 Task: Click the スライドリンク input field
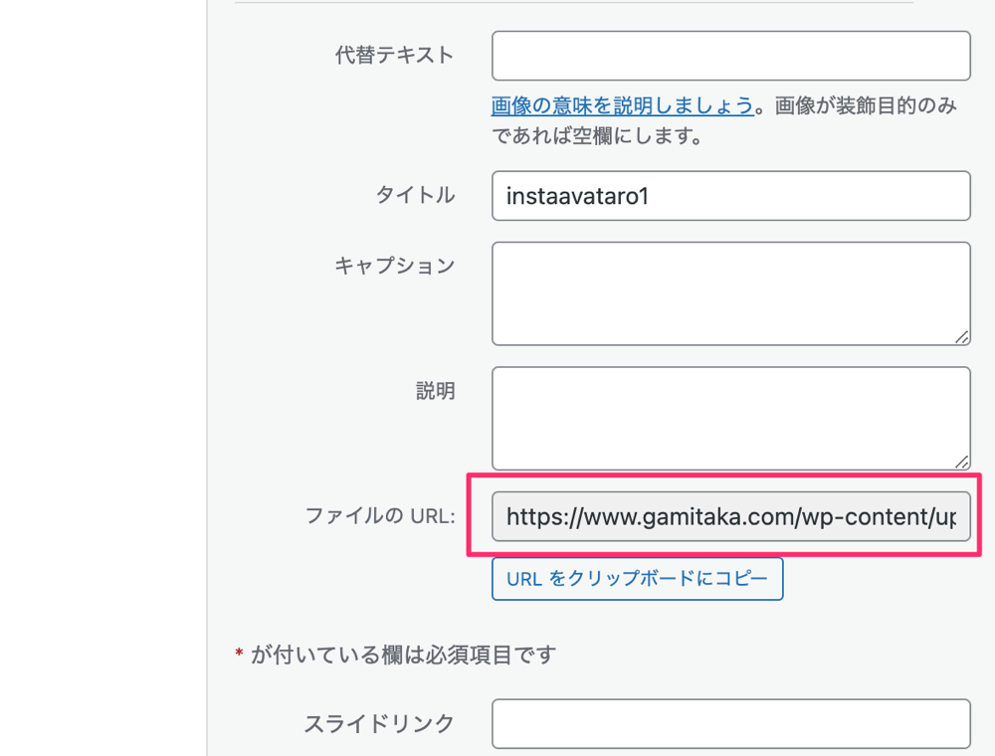[x=731, y=724]
